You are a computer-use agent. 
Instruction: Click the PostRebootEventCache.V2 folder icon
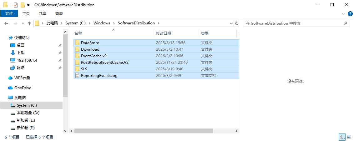click(x=78, y=62)
